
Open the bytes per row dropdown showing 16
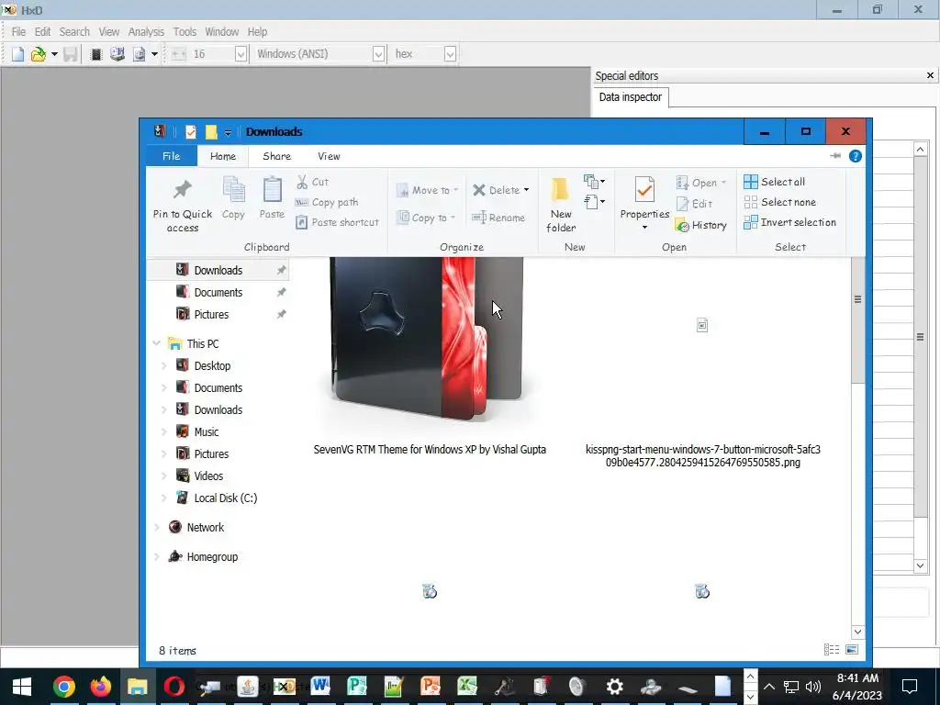coord(241,54)
